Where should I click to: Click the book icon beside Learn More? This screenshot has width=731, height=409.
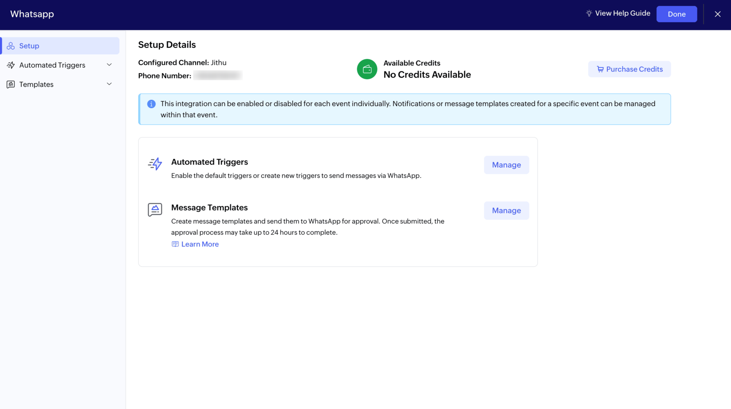coord(175,244)
